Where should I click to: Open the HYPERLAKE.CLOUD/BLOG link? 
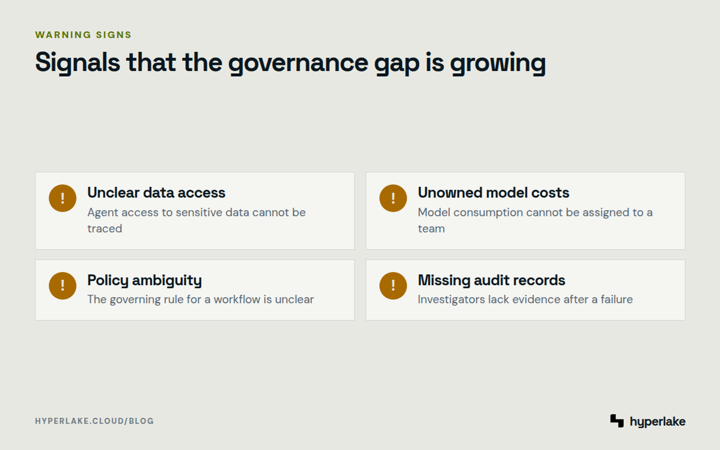pos(94,421)
